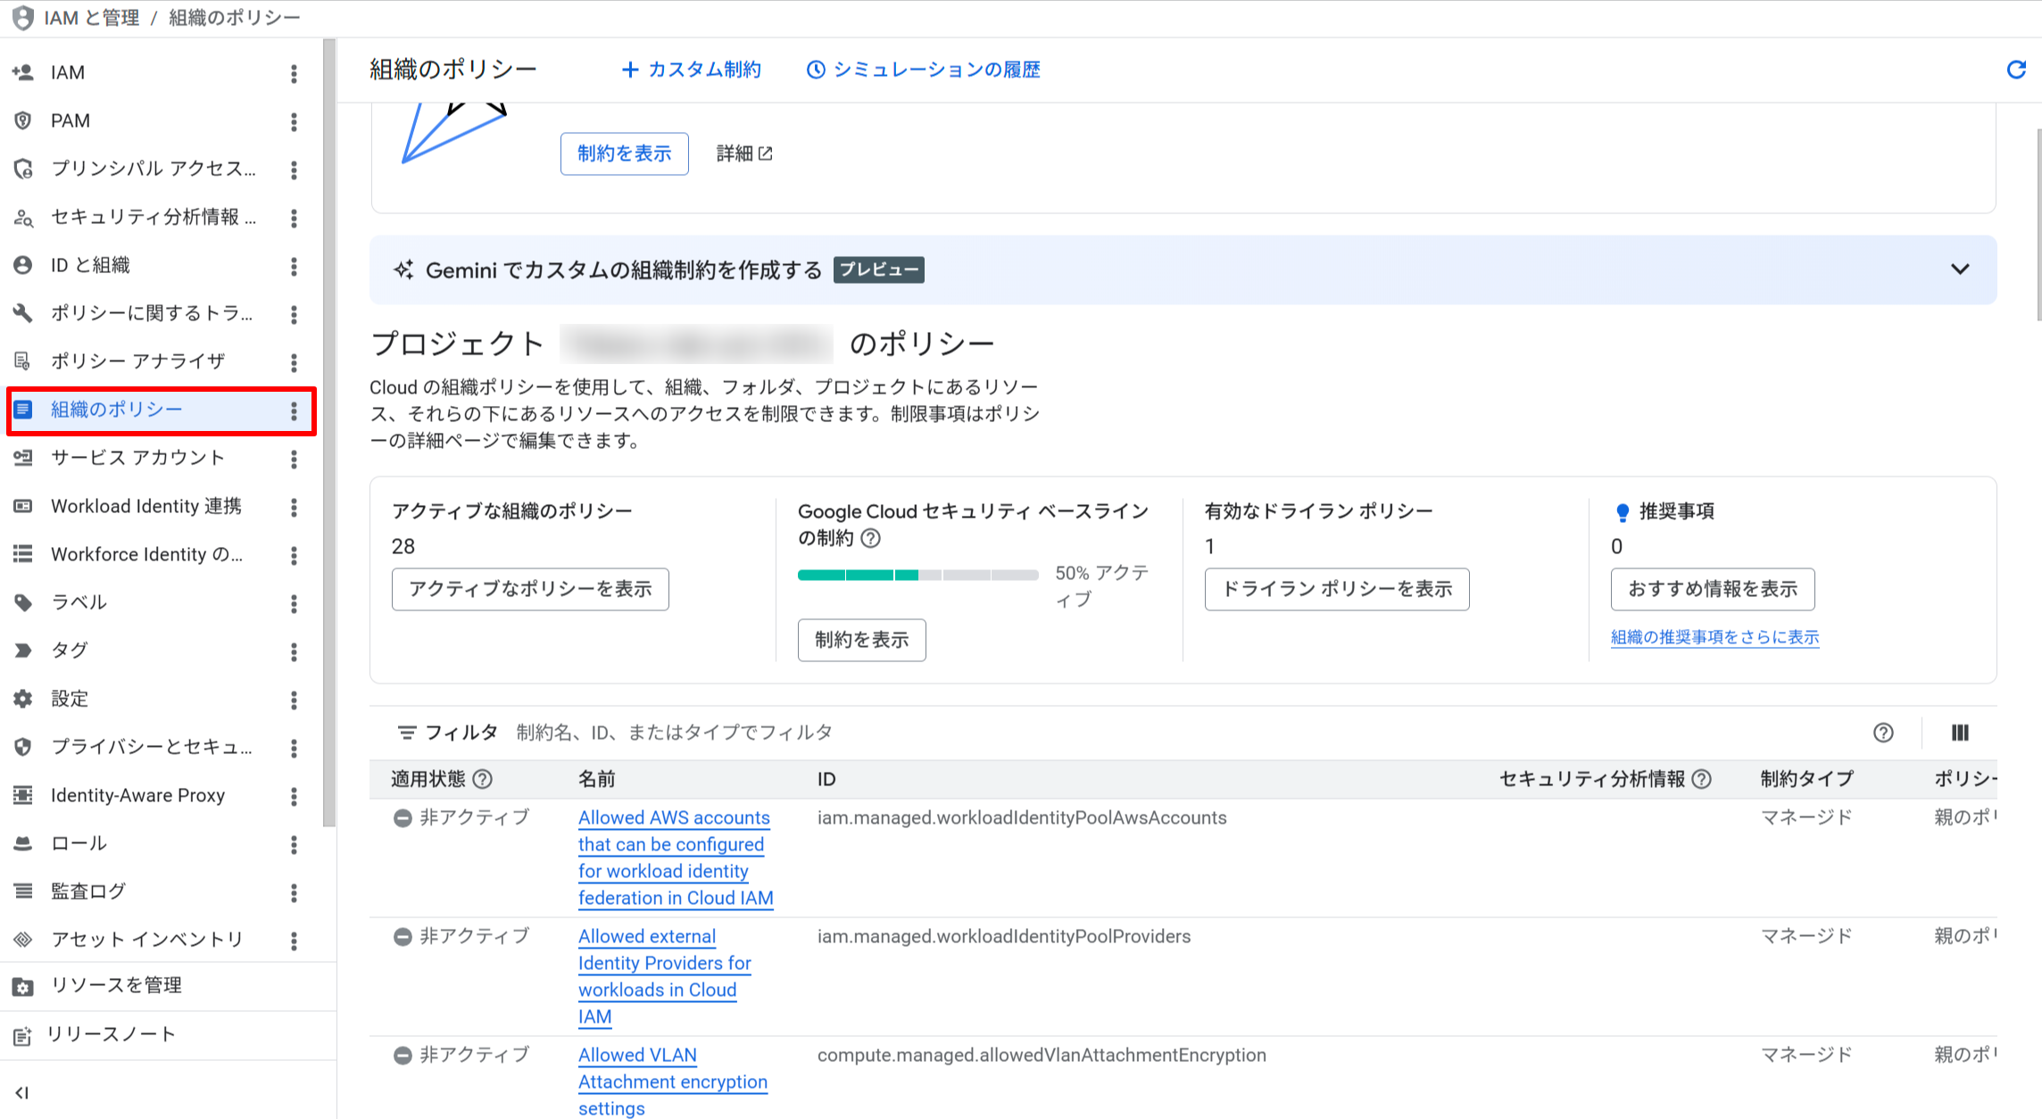Open the ラベル (Labels) page

(79, 602)
